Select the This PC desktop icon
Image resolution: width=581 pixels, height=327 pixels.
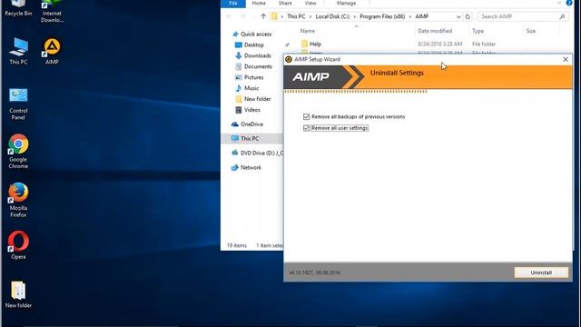click(x=18, y=51)
